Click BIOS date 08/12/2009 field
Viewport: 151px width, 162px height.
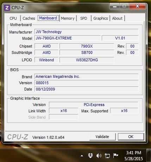pos(86,89)
